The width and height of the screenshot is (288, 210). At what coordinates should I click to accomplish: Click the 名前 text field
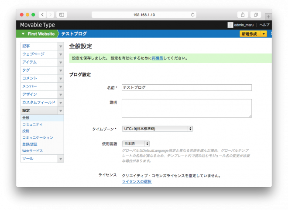[x=186, y=87]
